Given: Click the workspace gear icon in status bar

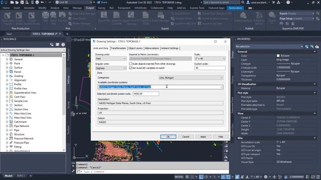Looking at the screenshot, I should tap(265, 176).
